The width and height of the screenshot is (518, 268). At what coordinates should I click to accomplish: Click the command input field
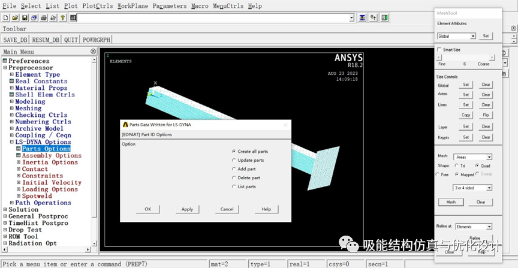[x=213, y=18]
